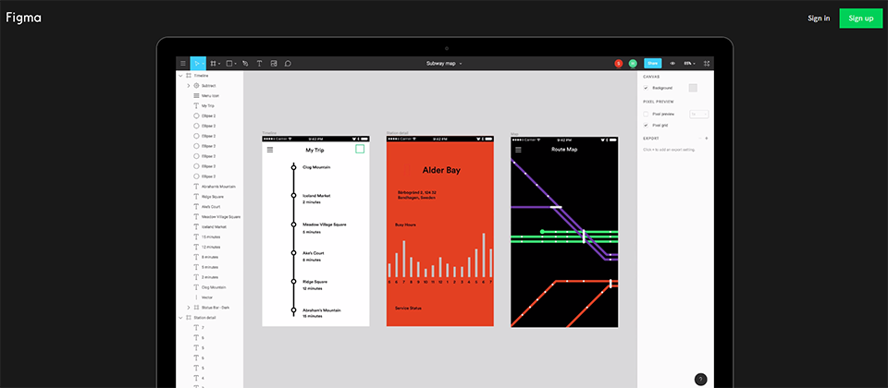This screenshot has width=888, height=388.
Task: Toggle the canvas Background checkbox
Action: pyautogui.click(x=646, y=88)
